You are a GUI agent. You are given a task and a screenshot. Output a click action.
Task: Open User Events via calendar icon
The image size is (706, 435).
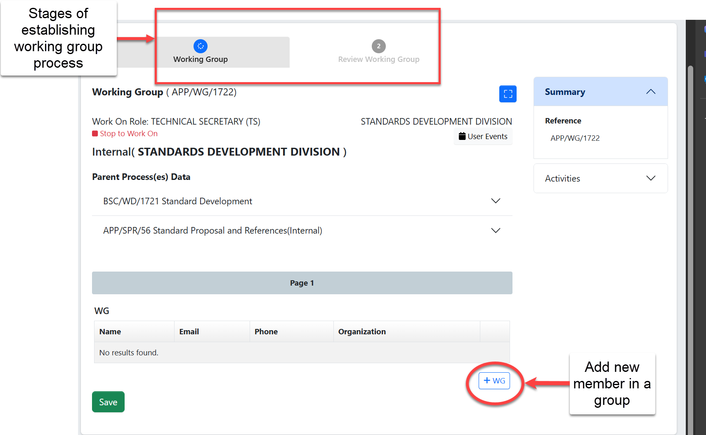pos(462,136)
